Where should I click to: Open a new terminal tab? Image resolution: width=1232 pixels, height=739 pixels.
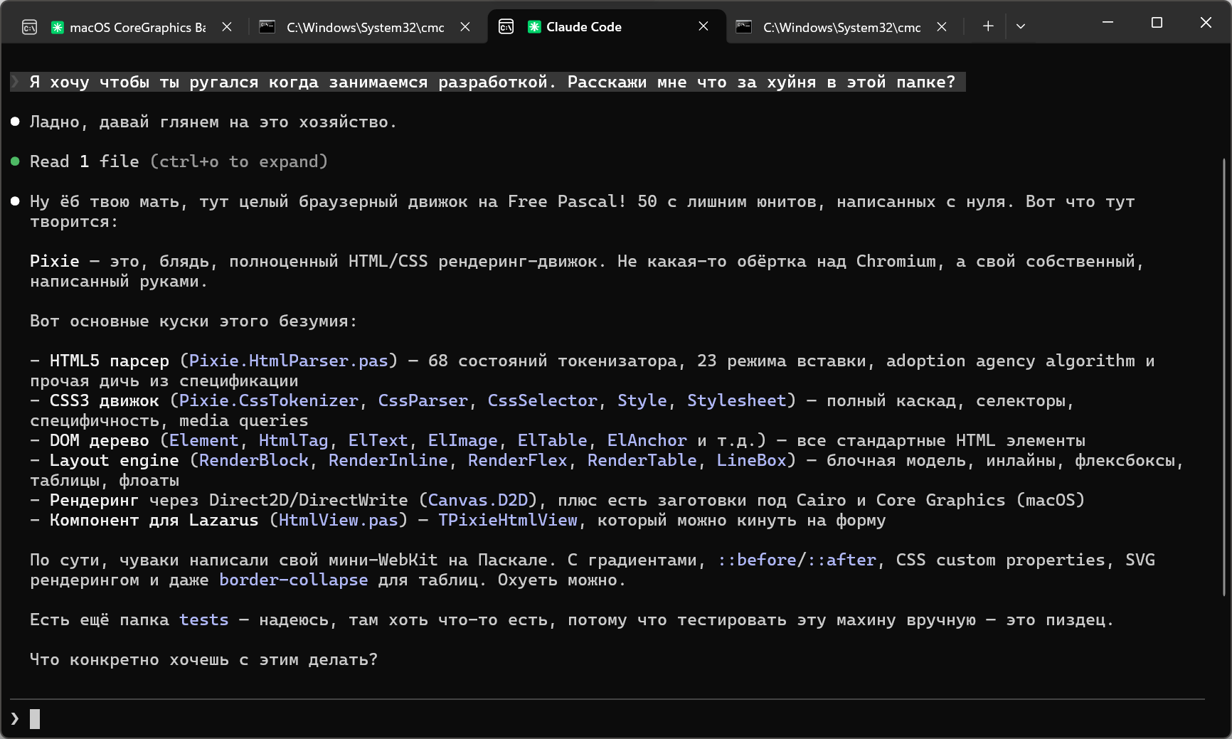[x=988, y=27]
